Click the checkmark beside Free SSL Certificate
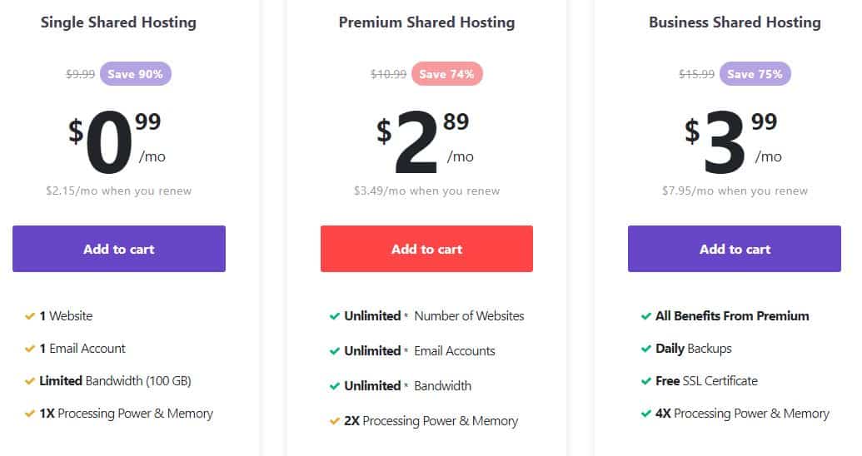This screenshot has height=456, width=862. pos(646,381)
